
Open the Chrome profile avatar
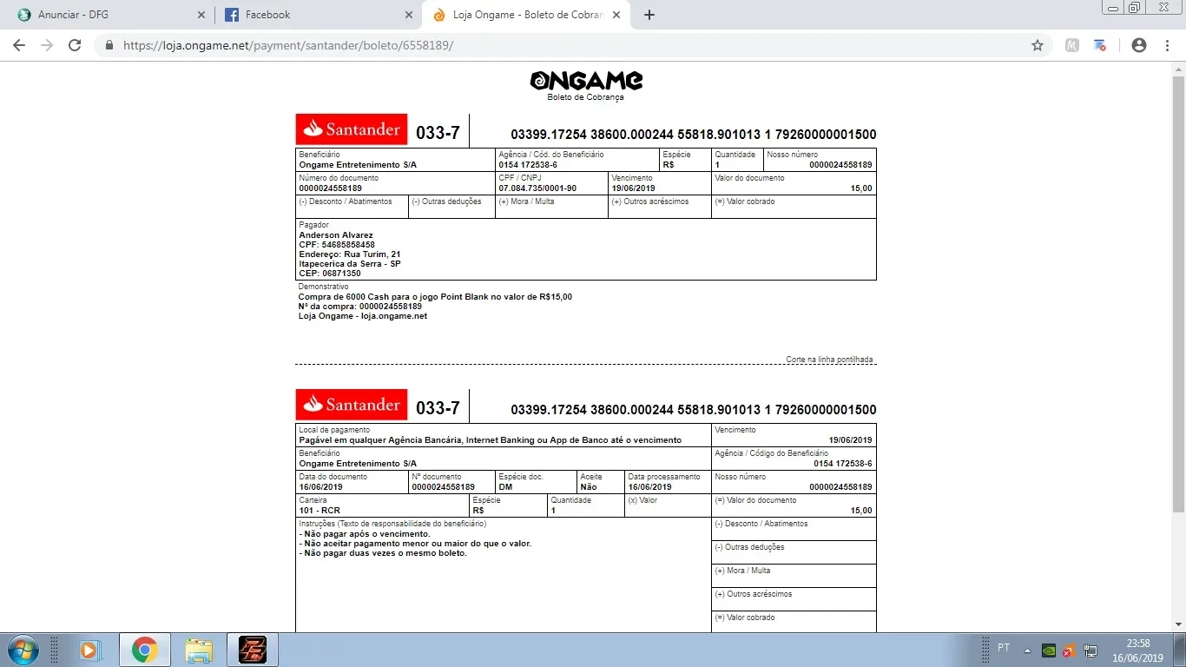pyautogui.click(x=1139, y=45)
